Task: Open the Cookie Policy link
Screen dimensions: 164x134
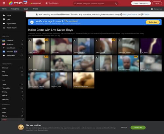Action: [x=43, y=130]
